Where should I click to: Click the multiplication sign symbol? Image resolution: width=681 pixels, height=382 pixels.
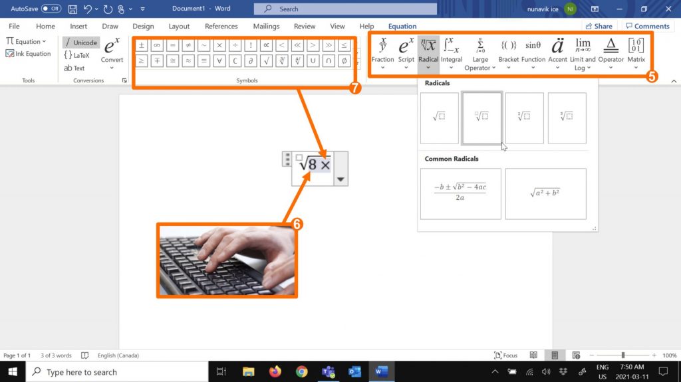point(219,45)
